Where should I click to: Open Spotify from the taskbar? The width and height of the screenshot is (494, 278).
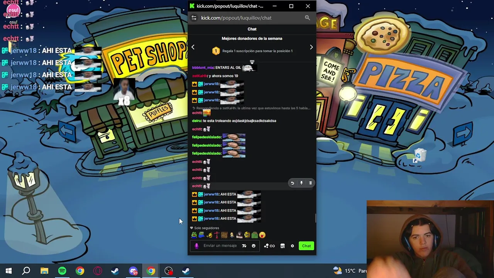coord(62,271)
